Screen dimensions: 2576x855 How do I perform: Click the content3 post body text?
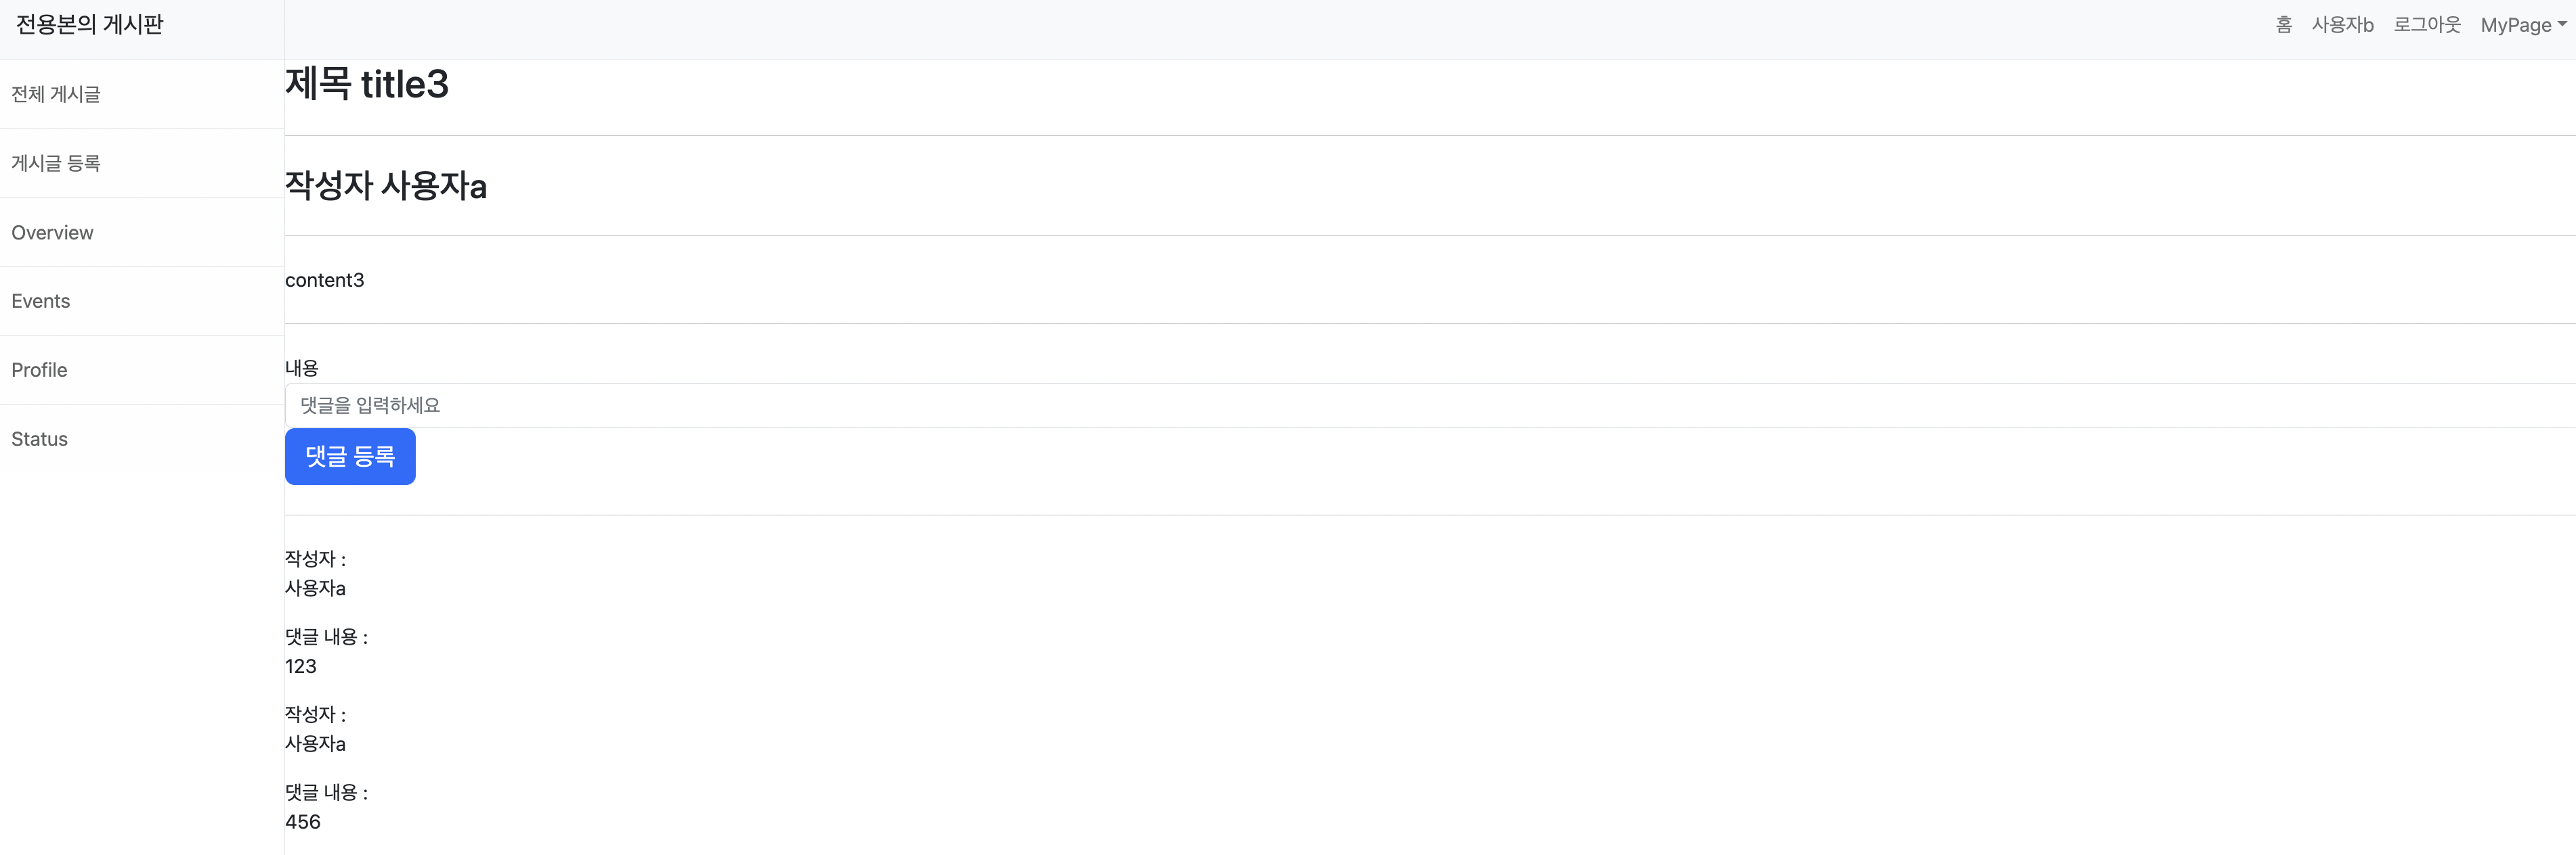coord(325,281)
